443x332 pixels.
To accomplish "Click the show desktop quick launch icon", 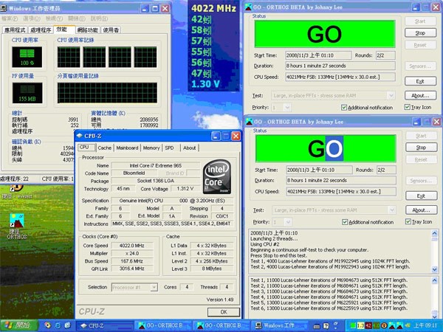I will coord(68,325).
